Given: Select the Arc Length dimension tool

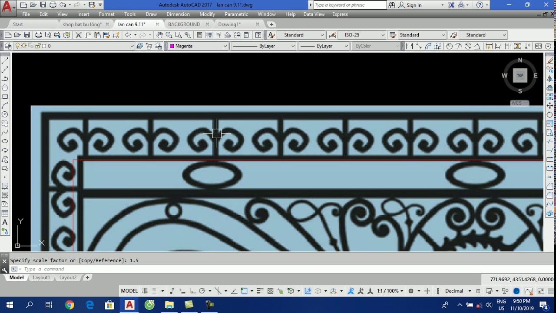Looking at the screenshot, I should pyautogui.click(x=428, y=46).
